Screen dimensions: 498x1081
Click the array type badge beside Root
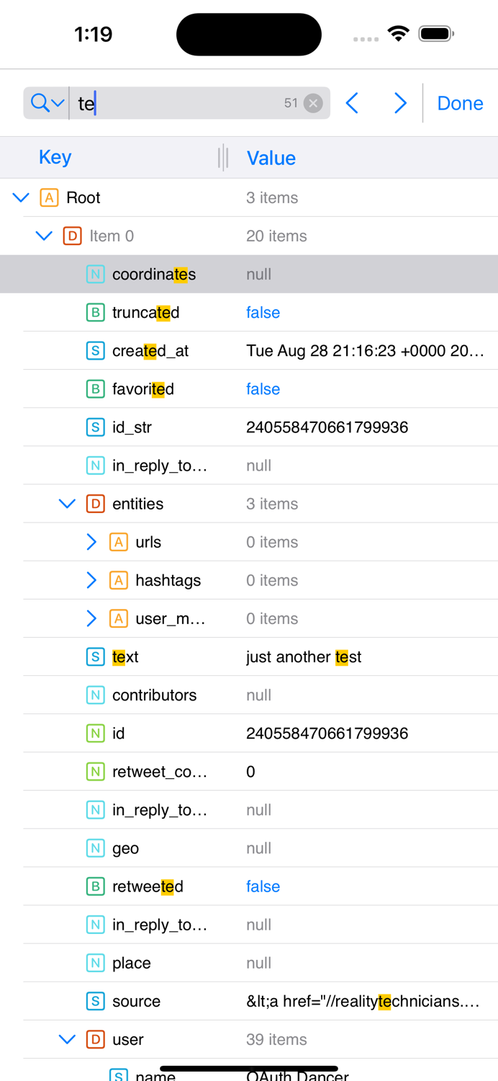tap(47, 197)
